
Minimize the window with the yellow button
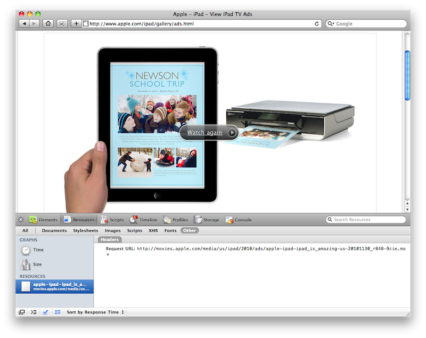click(30, 14)
